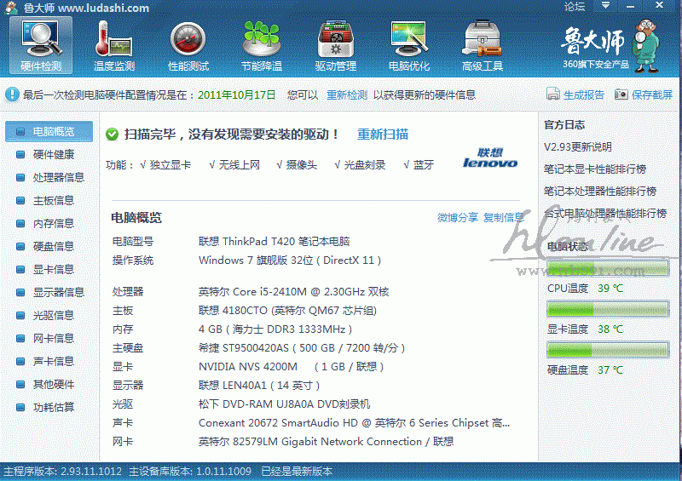Click the 复制信息 link
Screen dimensions: 682x481
pos(504,217)
